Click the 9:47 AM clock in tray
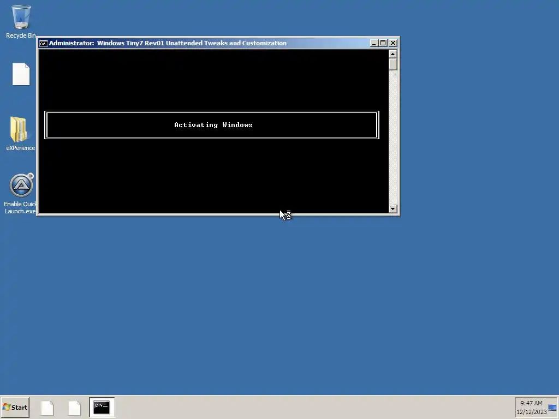The height and width of the screenshot is (419, 559). (531, 403)
